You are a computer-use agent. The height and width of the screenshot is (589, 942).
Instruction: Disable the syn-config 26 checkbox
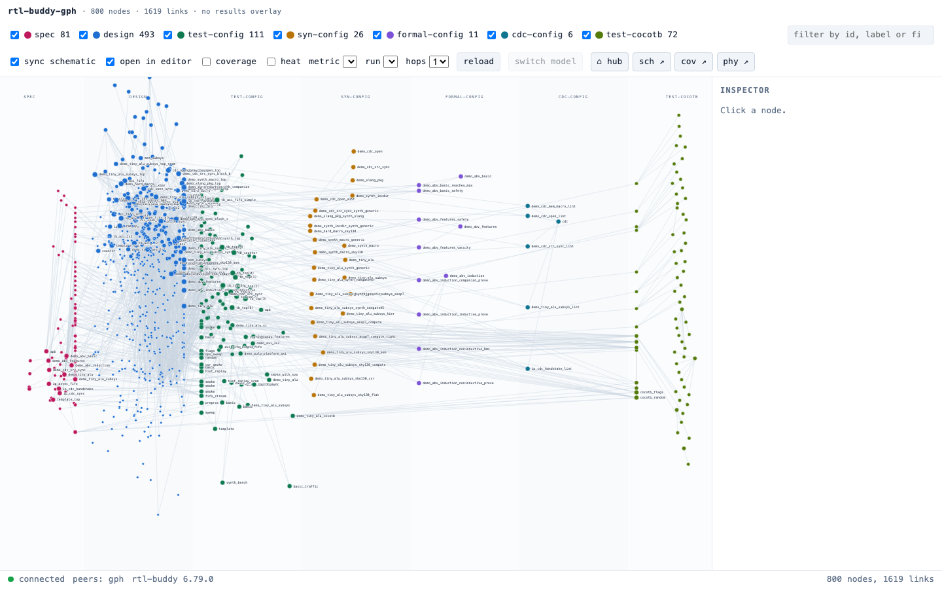click(x=277, y=35)
